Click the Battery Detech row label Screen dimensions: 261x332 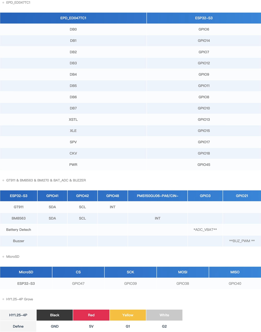pyautogui.click(x=19, y=230)
